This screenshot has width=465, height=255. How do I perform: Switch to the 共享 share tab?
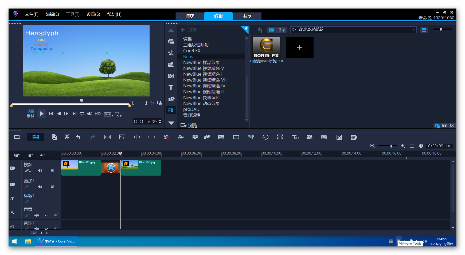[x=247, y=16]
